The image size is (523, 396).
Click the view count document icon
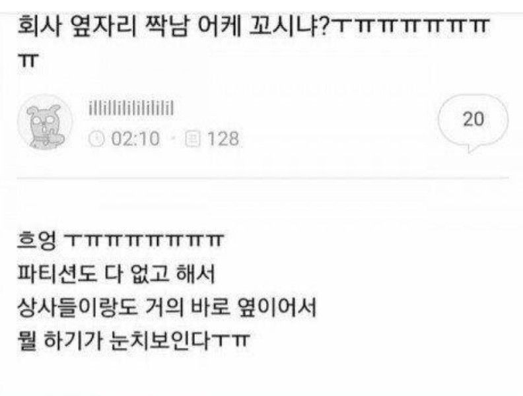193,139
